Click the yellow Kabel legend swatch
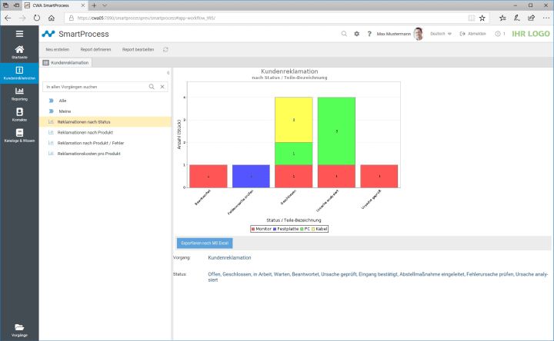The width and height of the screenshot is (554, 341). [313, 229]
